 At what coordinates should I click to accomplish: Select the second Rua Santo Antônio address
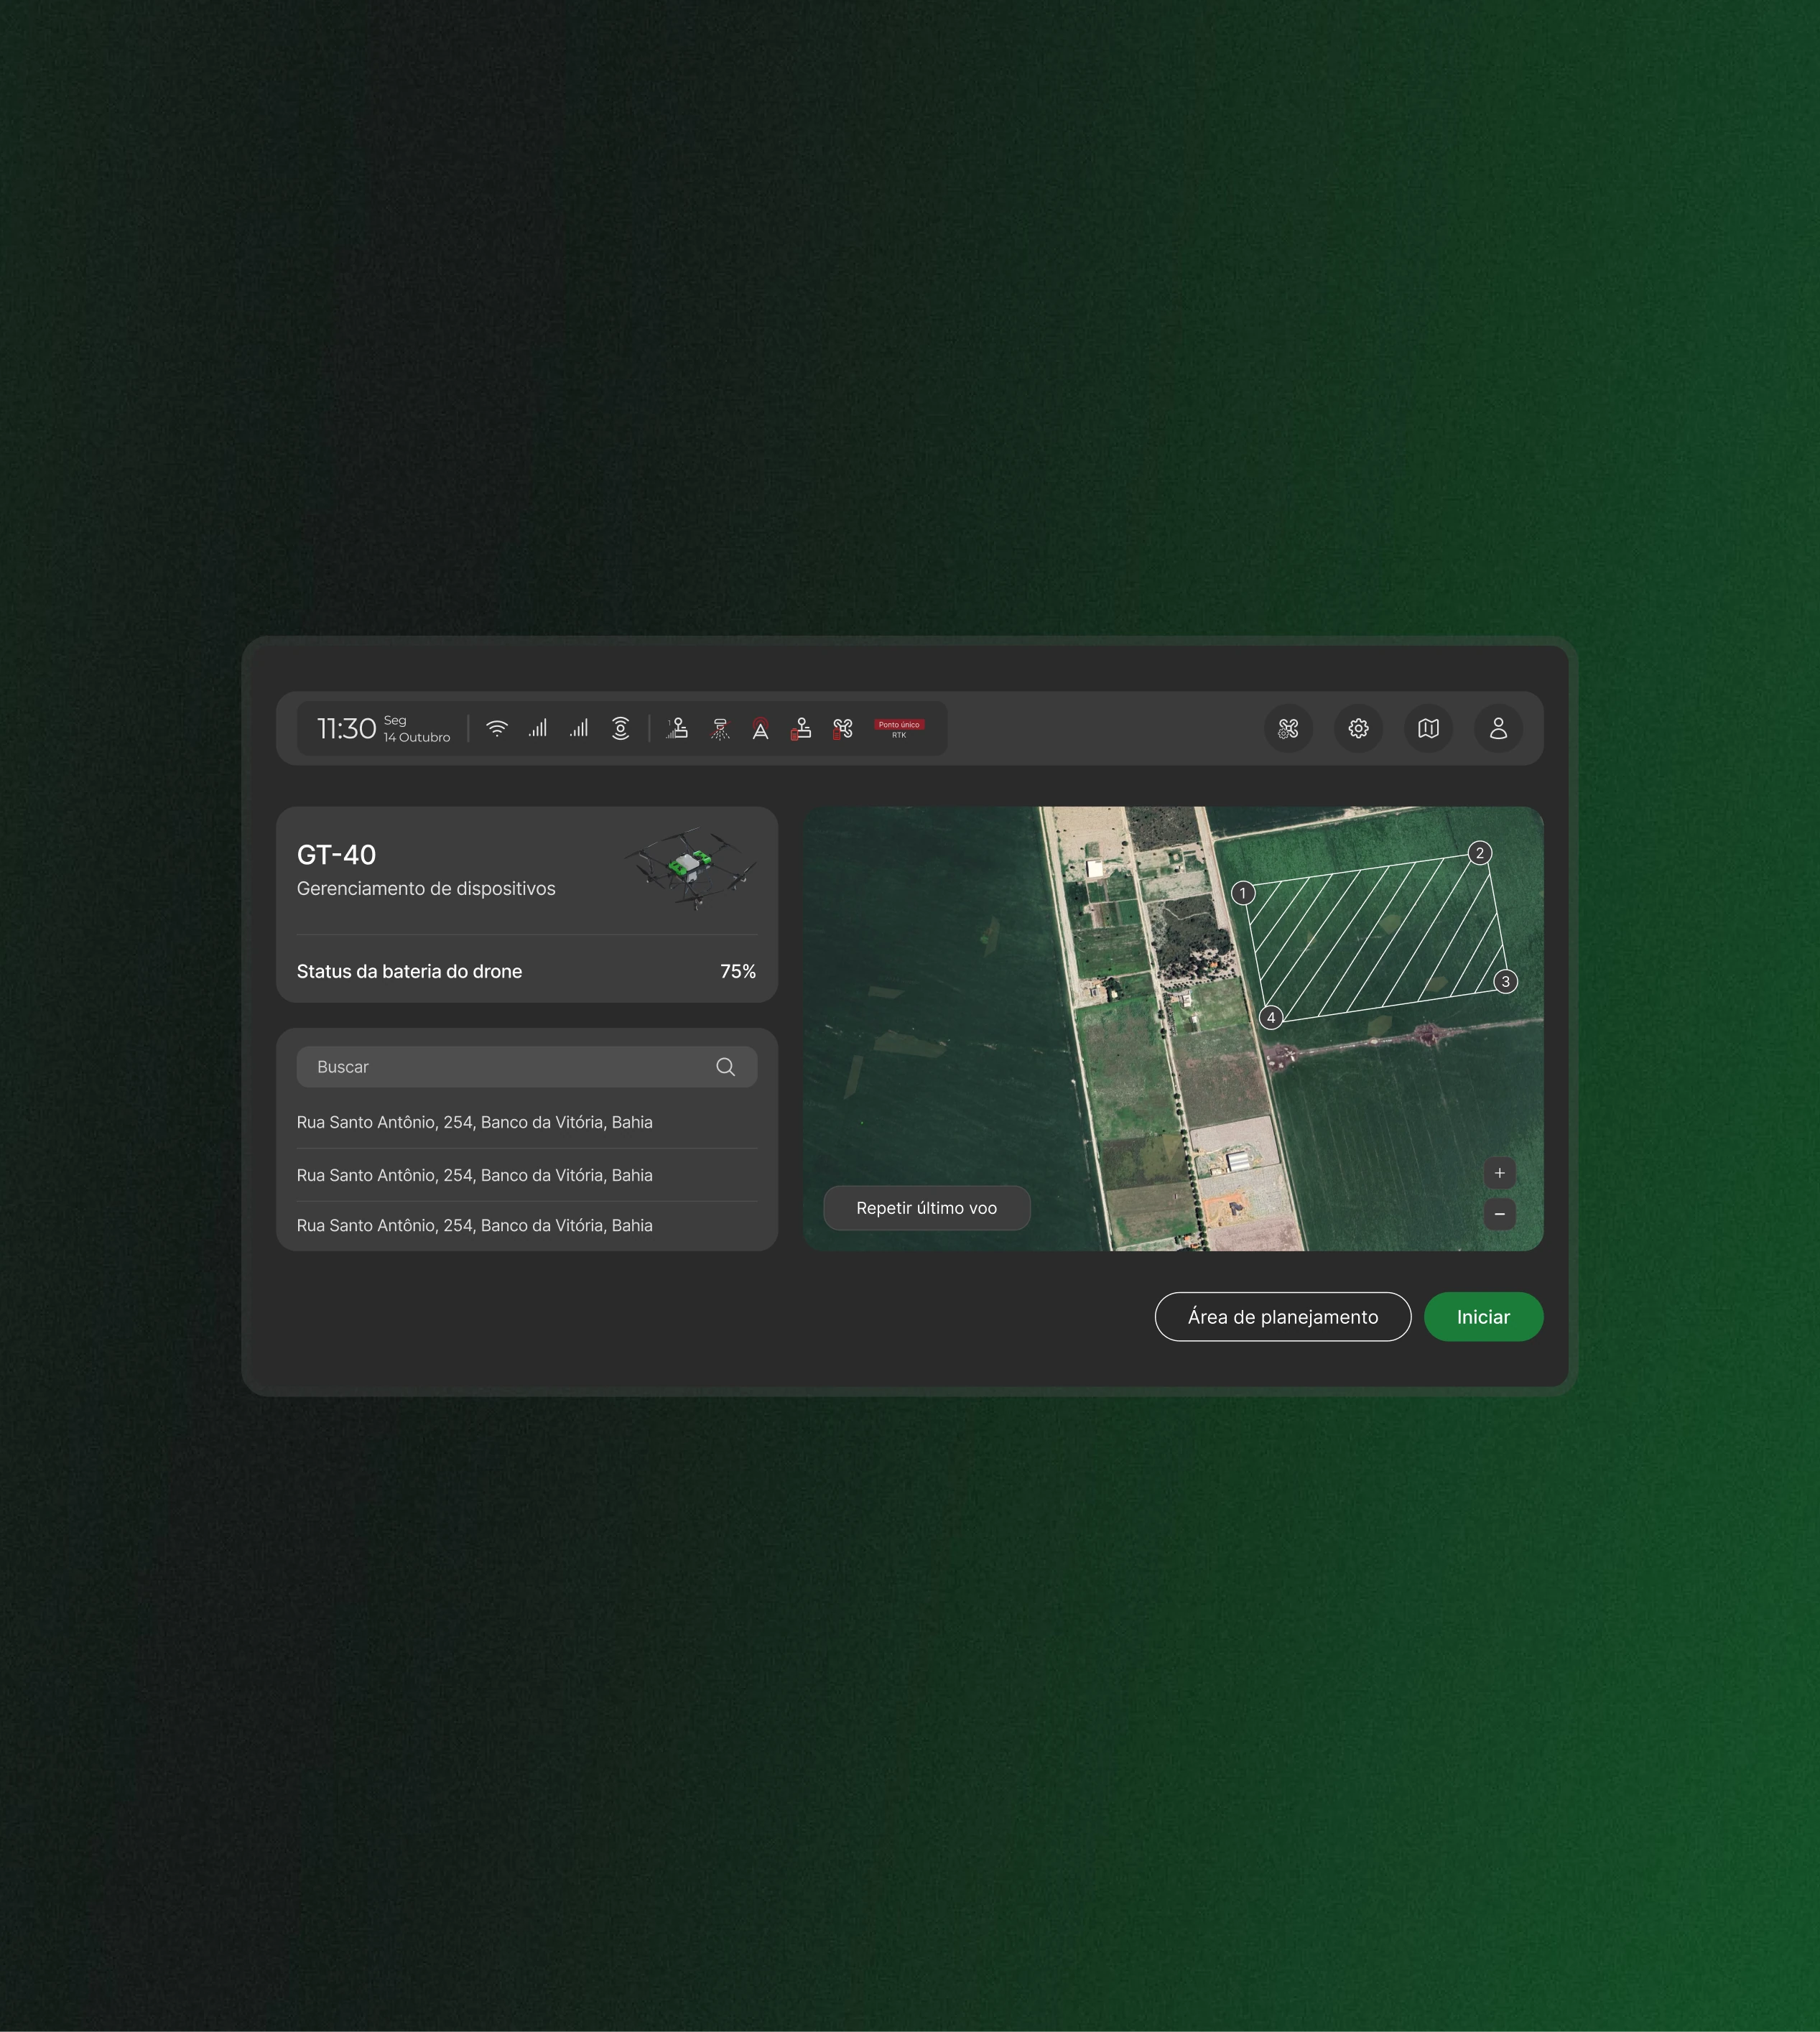click(475, 1175)
